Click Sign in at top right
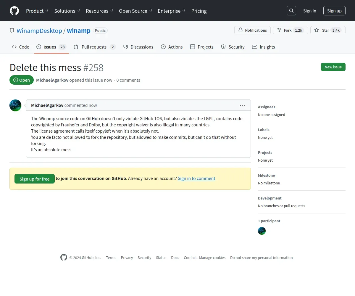 tap(309, 11)
